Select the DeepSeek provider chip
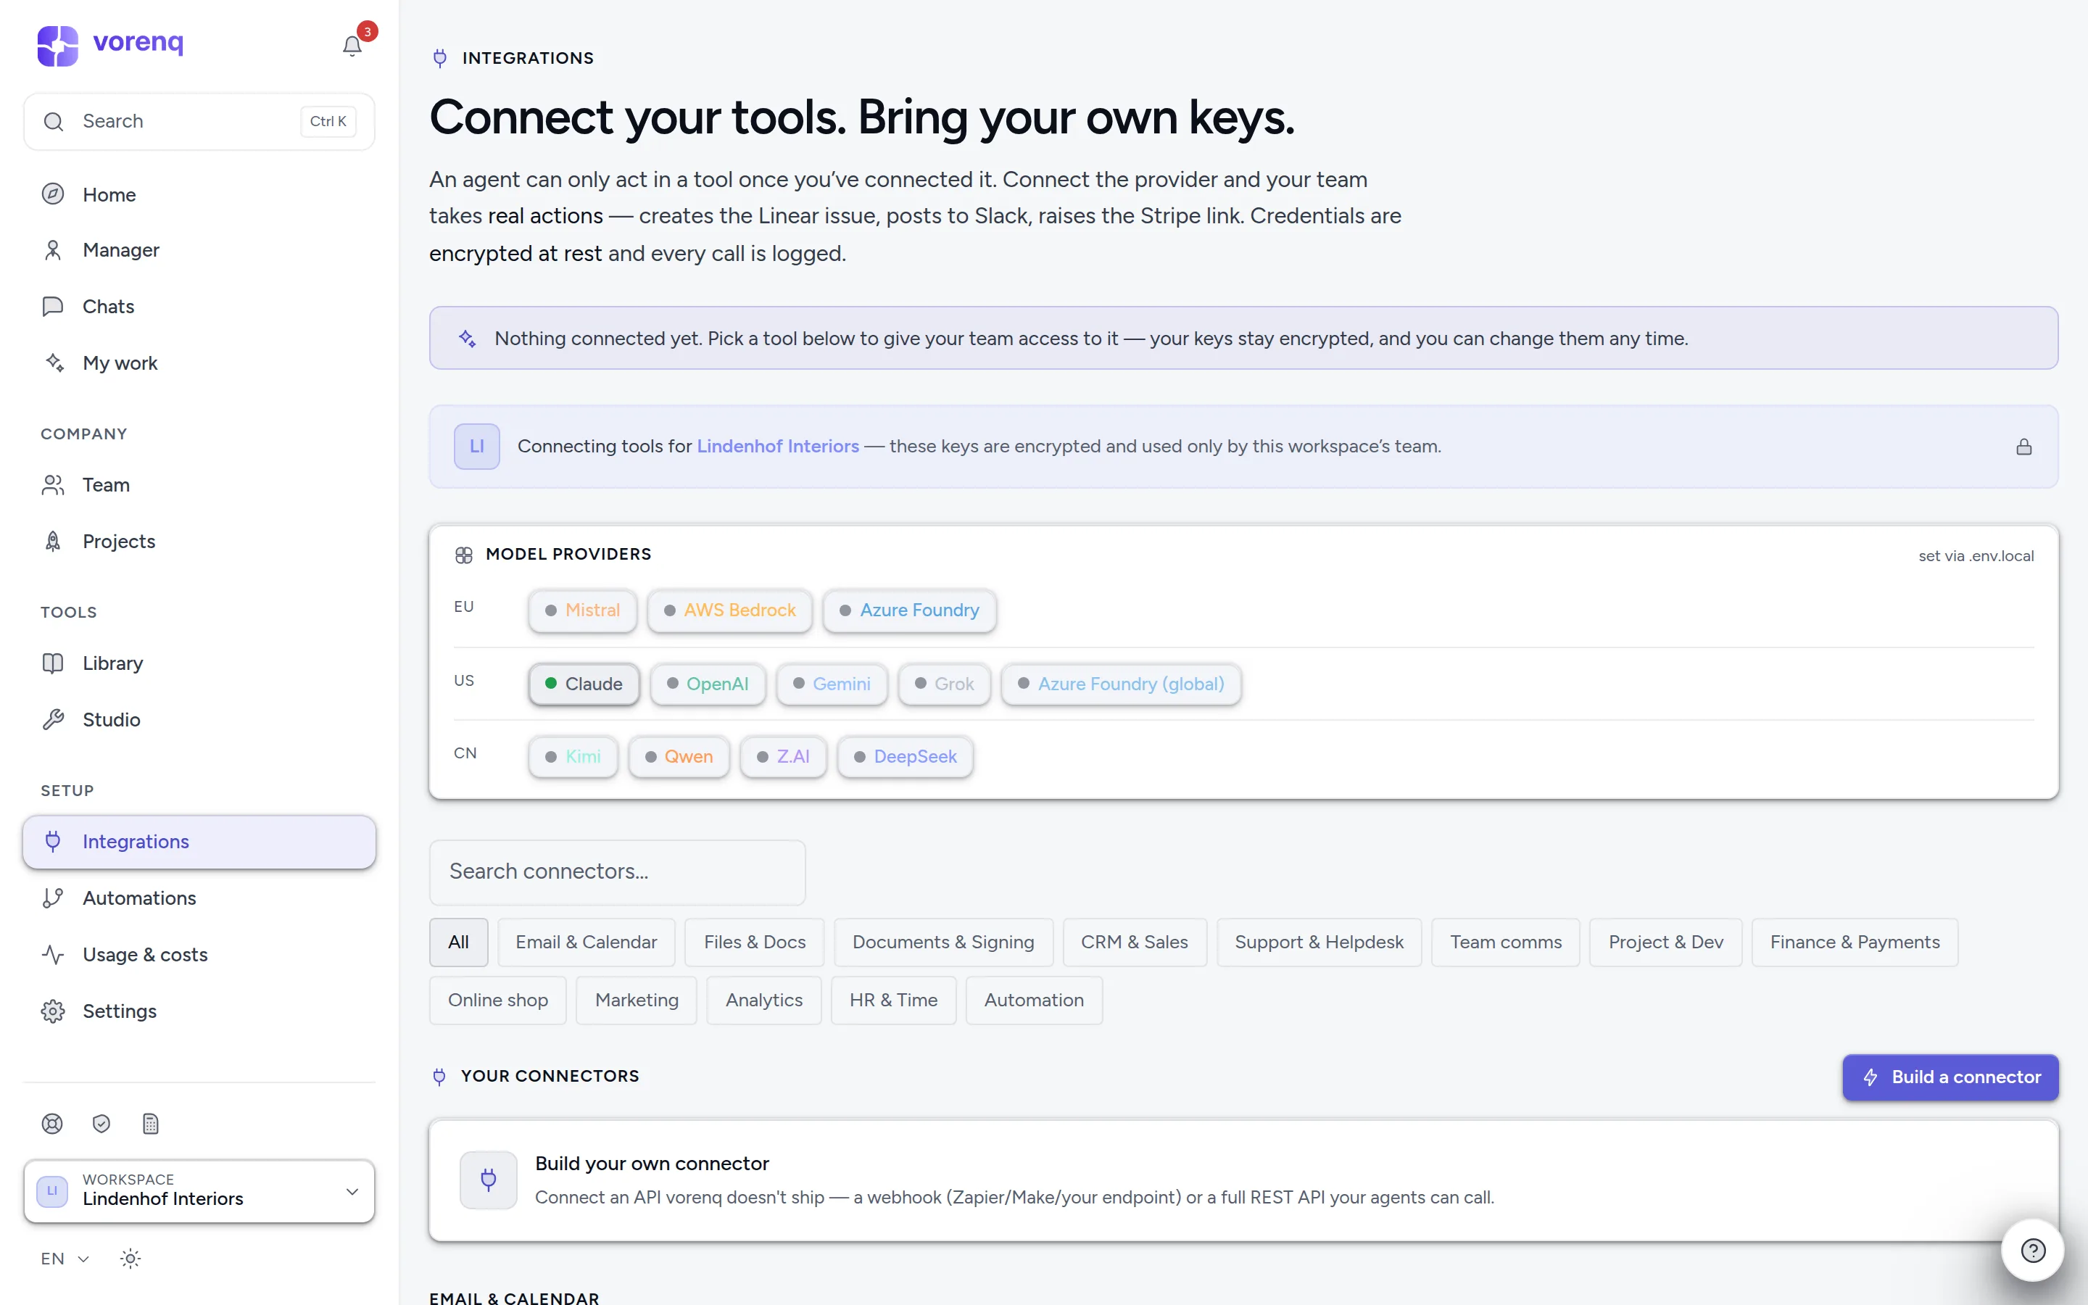Viewport: 2088px width, 1305px height. tap(905, 757)
